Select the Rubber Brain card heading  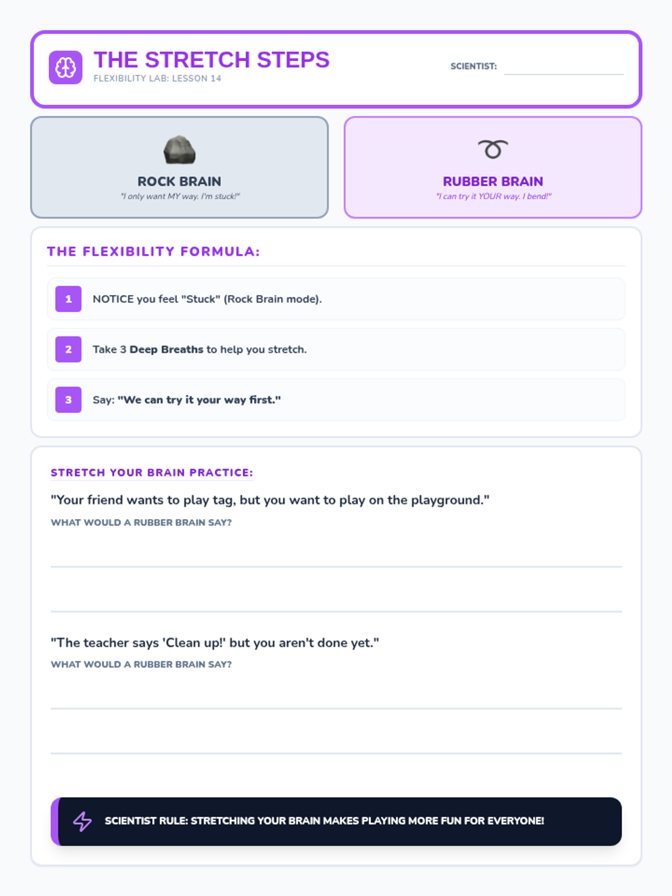493,181
